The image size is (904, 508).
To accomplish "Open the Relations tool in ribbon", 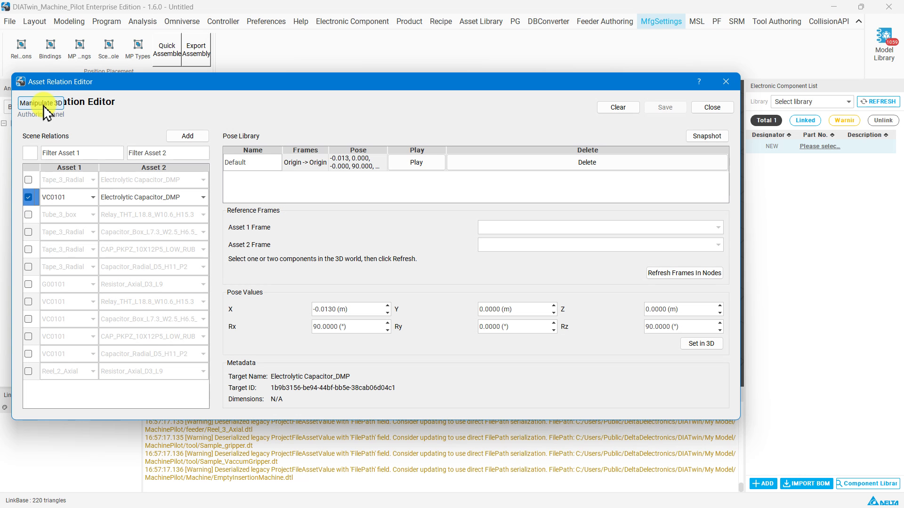I will click(21, 49).
